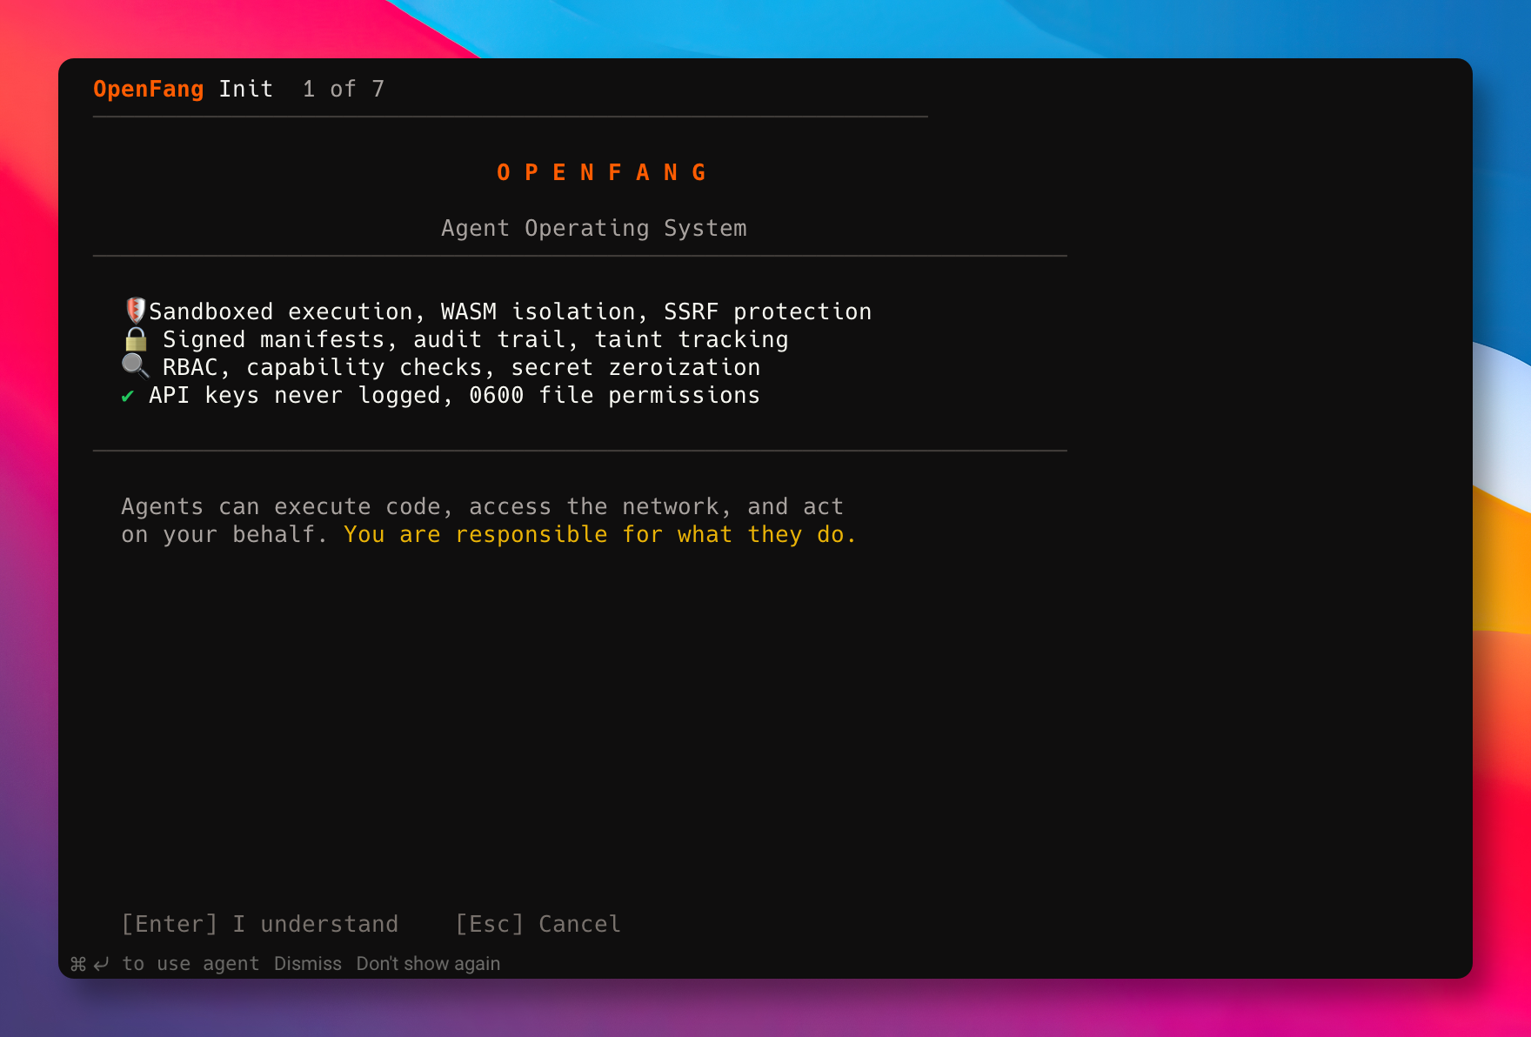Screen dimensions: 1531x1037
Task: Click the Signed manifests feature line
Action: click(475, 339)
